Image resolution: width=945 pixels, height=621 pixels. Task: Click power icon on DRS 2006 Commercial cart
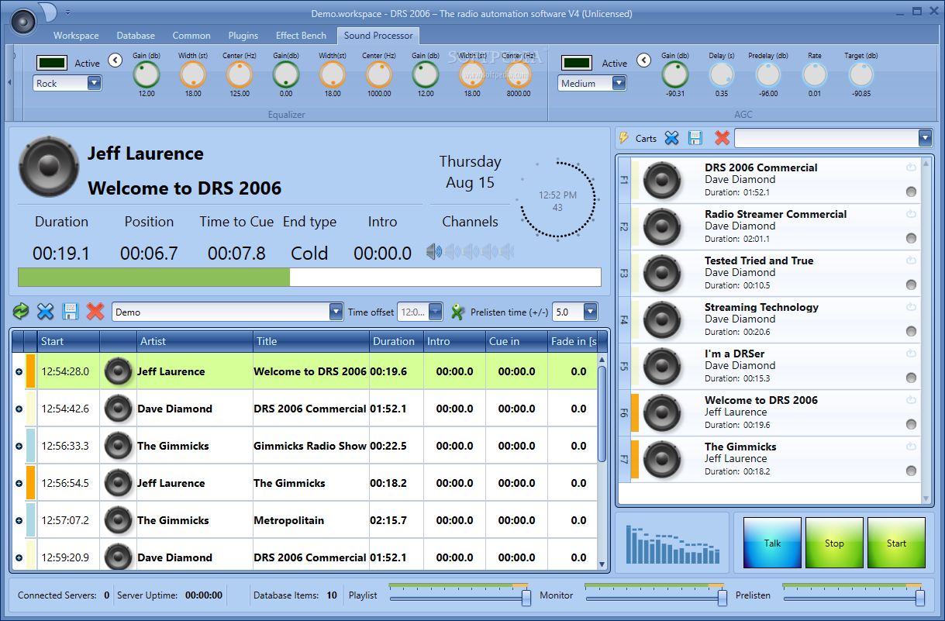point(911,167)
